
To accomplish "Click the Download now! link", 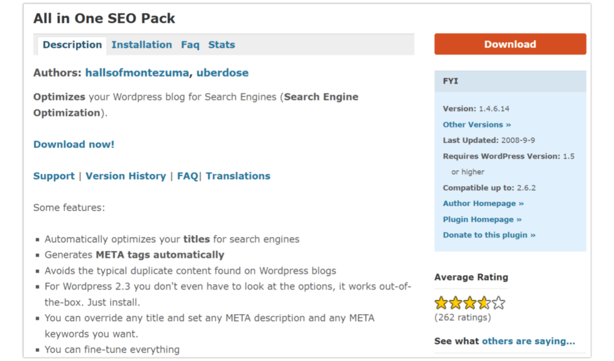I will 73,144.
